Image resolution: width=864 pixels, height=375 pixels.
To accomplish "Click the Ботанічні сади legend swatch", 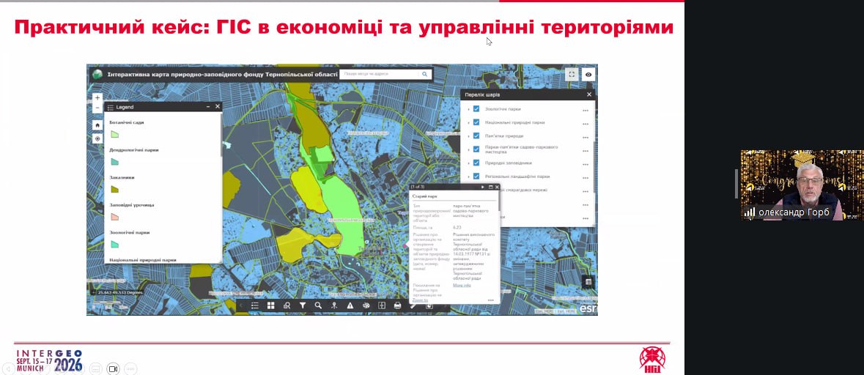I will [x=114, y=134].
